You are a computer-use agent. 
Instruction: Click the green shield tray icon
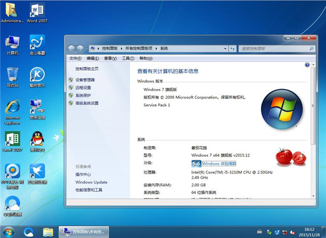tap(269, 232)
